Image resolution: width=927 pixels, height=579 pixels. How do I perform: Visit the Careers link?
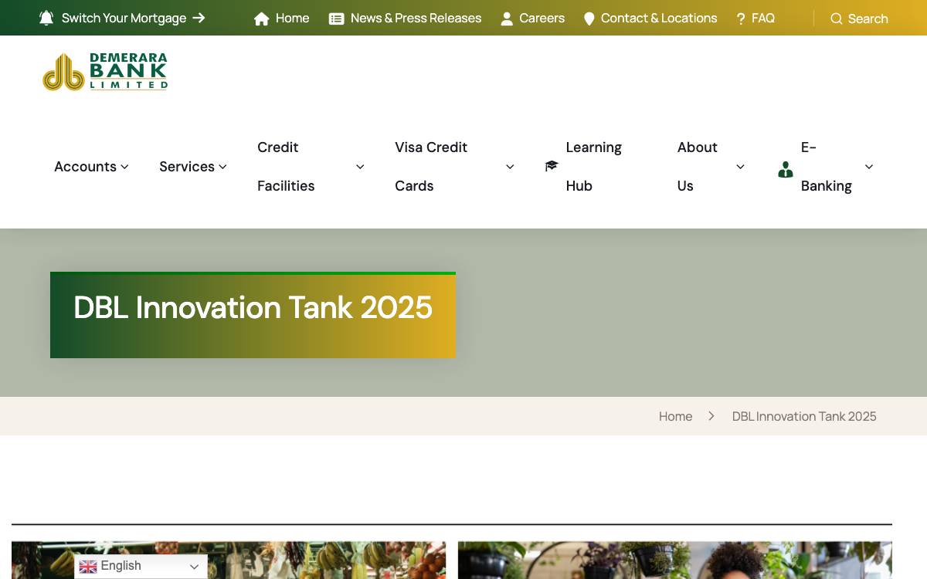(542, 18)
